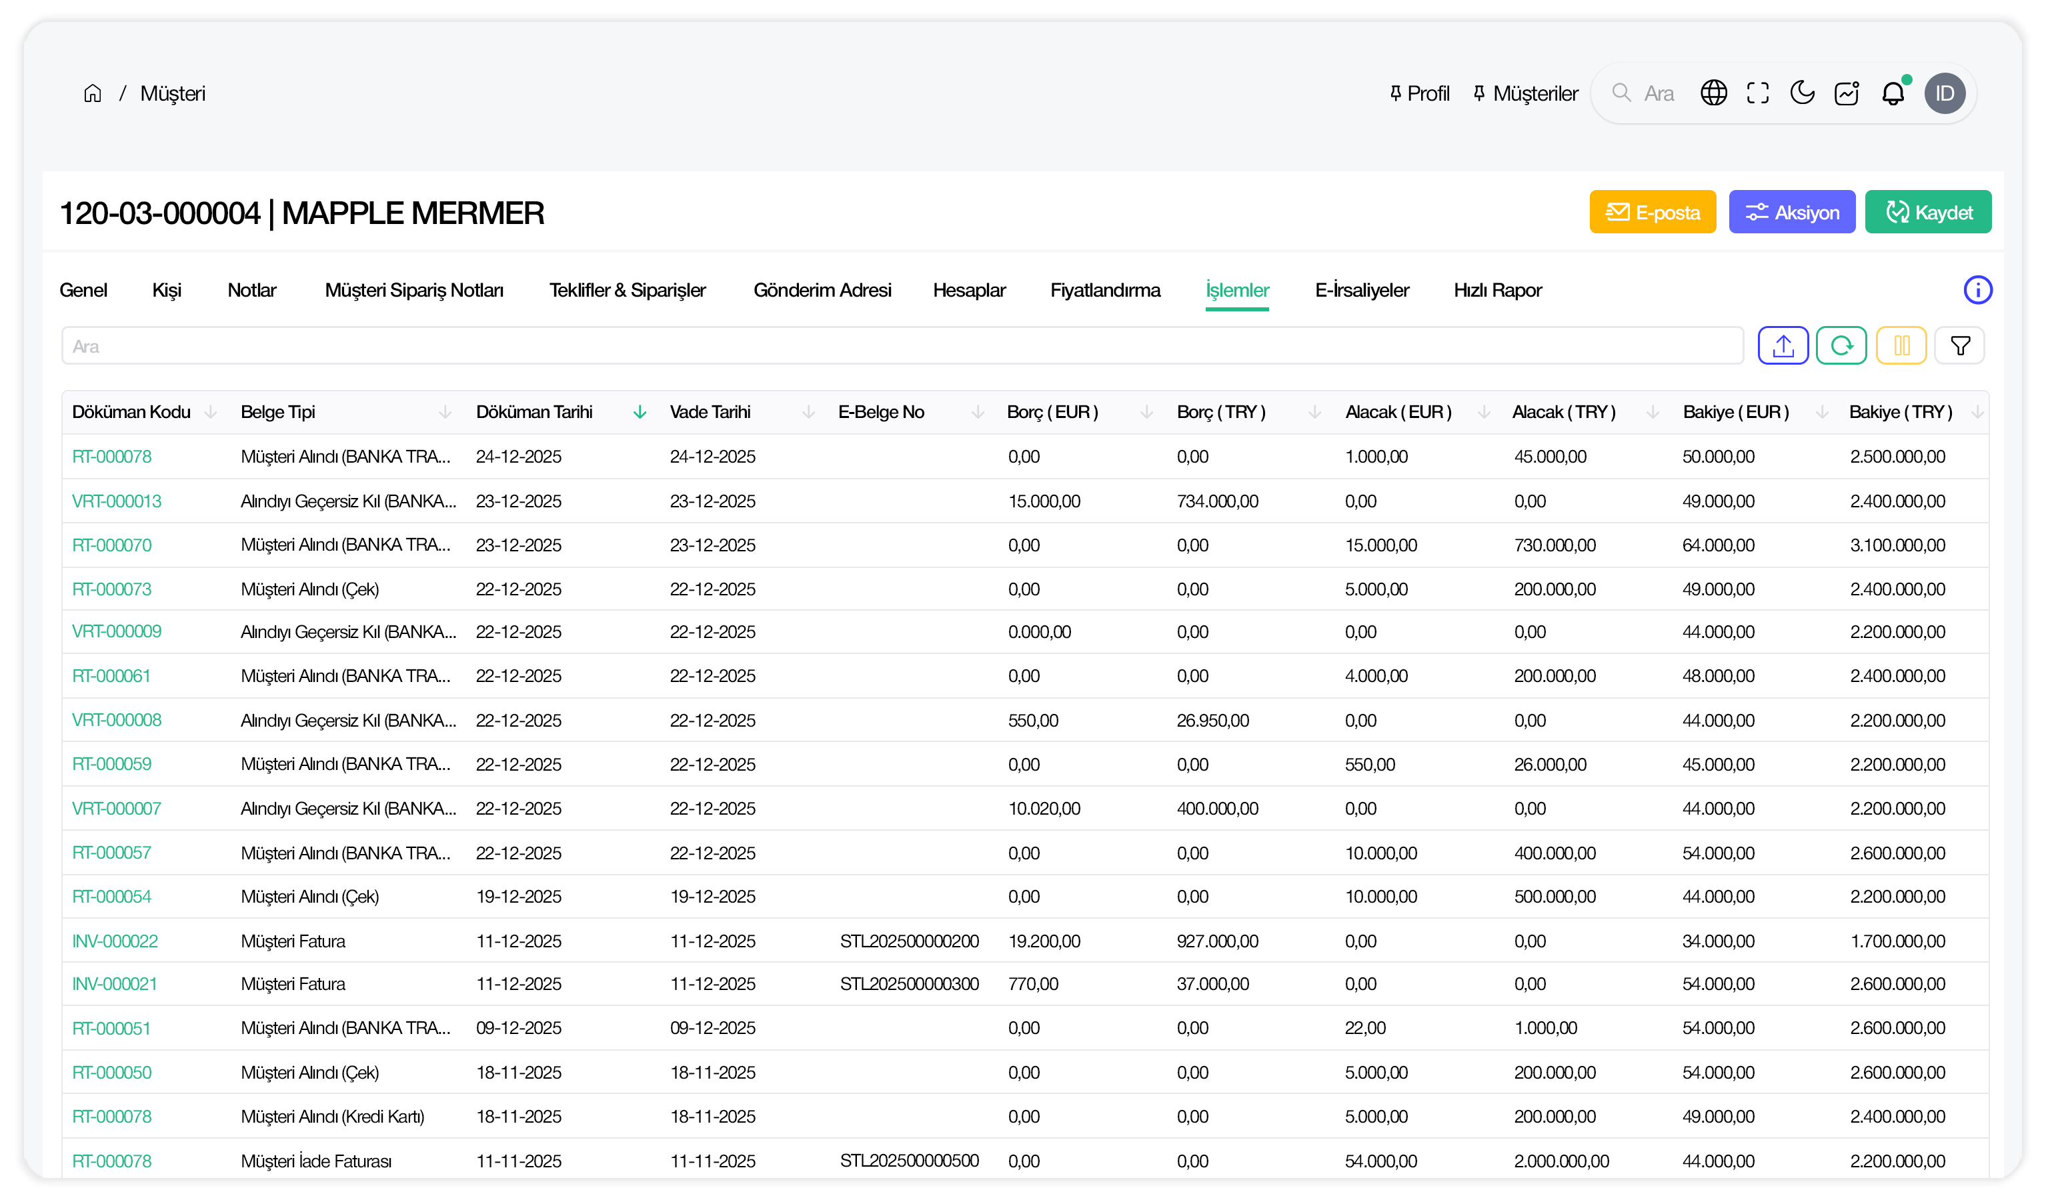2046x1200 pixels.
Task: Click the yellow E-posta button
Action: point(1653,213)
